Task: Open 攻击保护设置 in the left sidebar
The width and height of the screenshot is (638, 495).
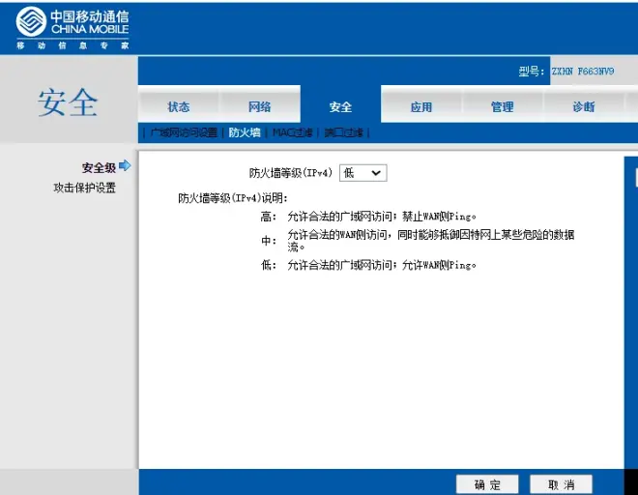Action: pyautogui.click(x=84, y=188)
